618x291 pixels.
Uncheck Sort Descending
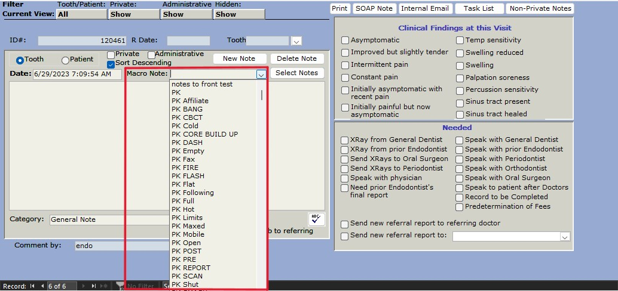click(111, 64)
